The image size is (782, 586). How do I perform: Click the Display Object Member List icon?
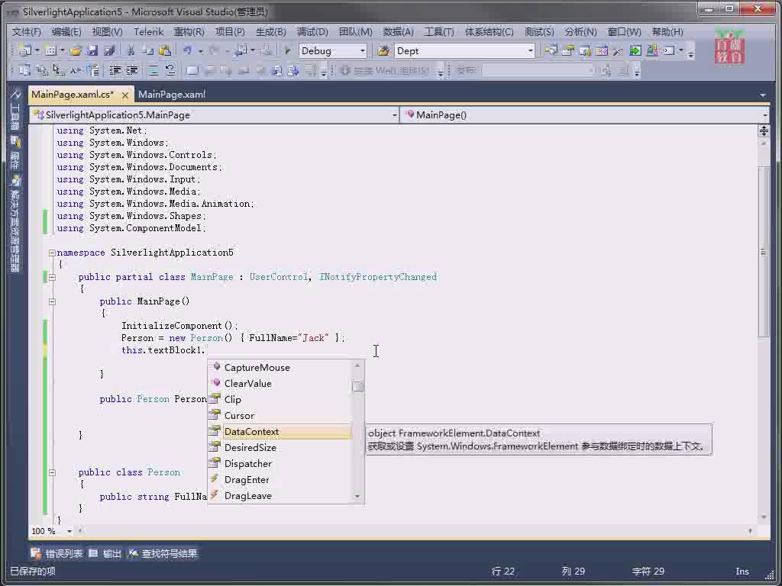pyautogui.click(x=24, y=70)
